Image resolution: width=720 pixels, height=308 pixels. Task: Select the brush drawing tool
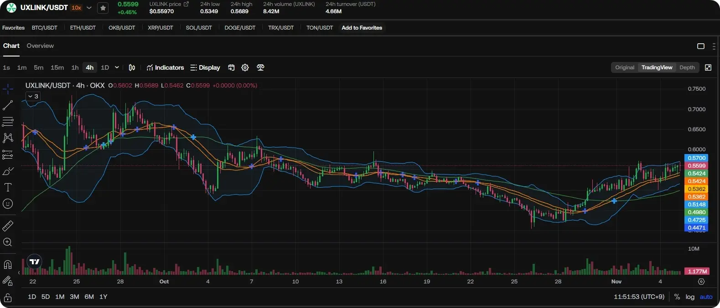[8, 171]
